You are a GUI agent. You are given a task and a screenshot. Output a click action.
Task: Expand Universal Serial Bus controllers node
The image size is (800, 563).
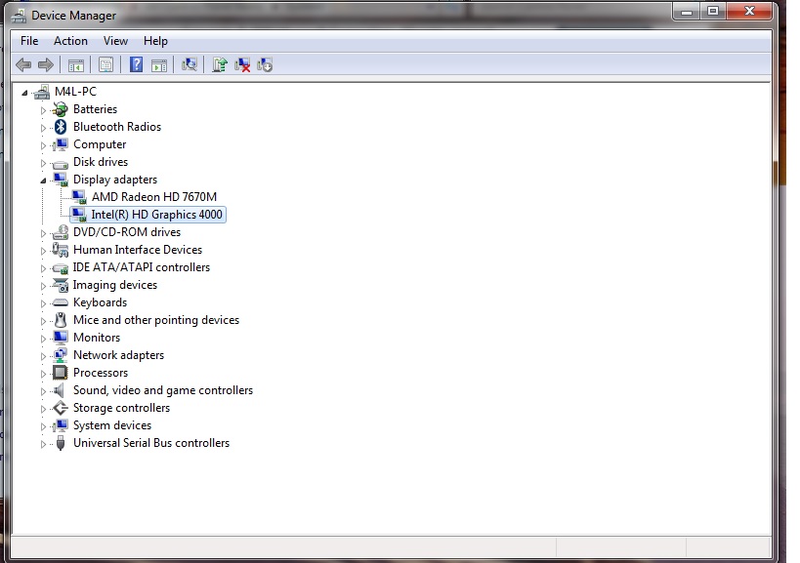pyautogui.click(x=43, y=444)
